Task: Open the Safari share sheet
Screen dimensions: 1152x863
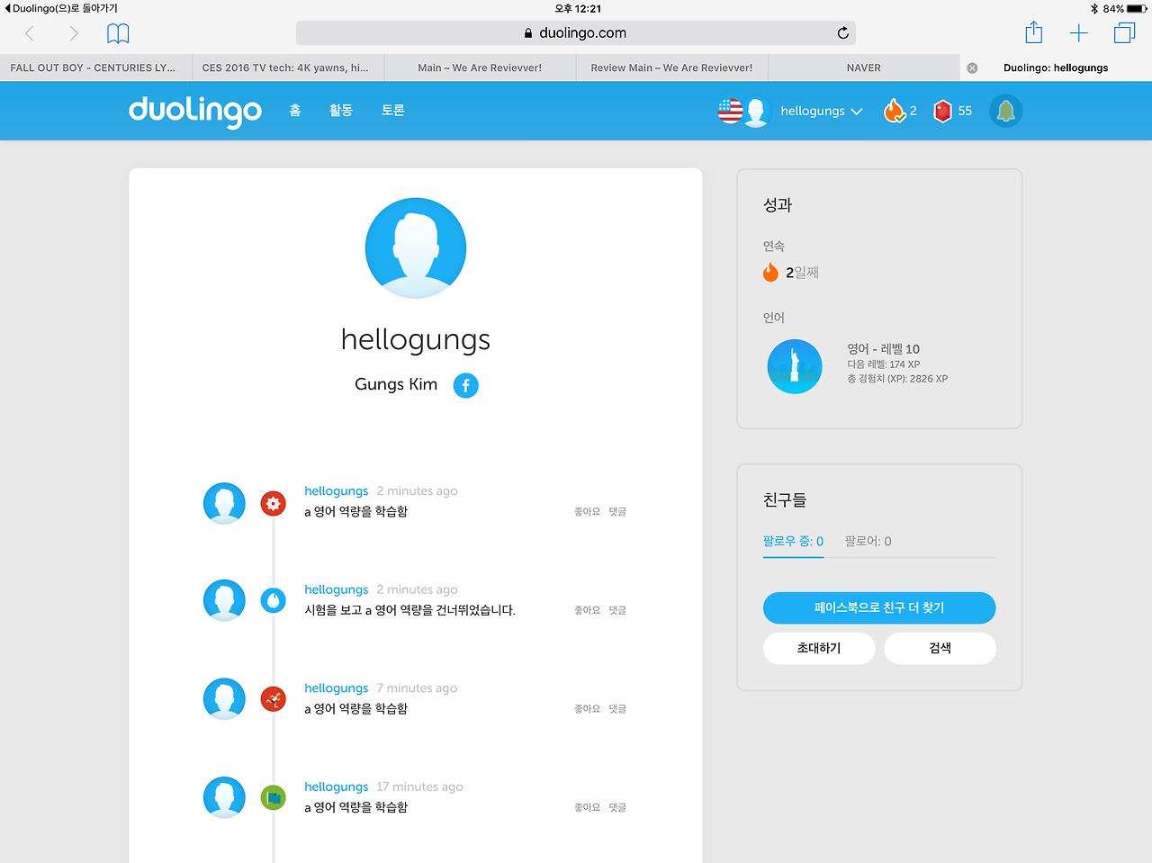Action: [1034, 32]
